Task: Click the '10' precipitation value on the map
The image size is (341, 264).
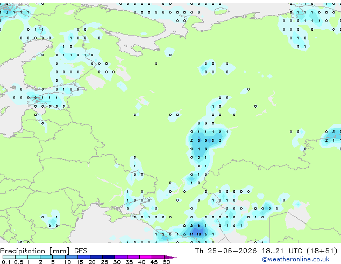Action: (198, 234)
